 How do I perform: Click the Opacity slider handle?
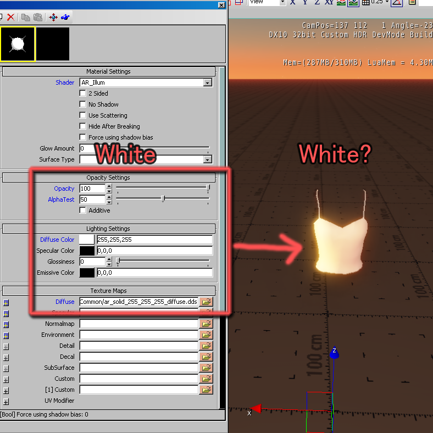click(x=208, y=188)
